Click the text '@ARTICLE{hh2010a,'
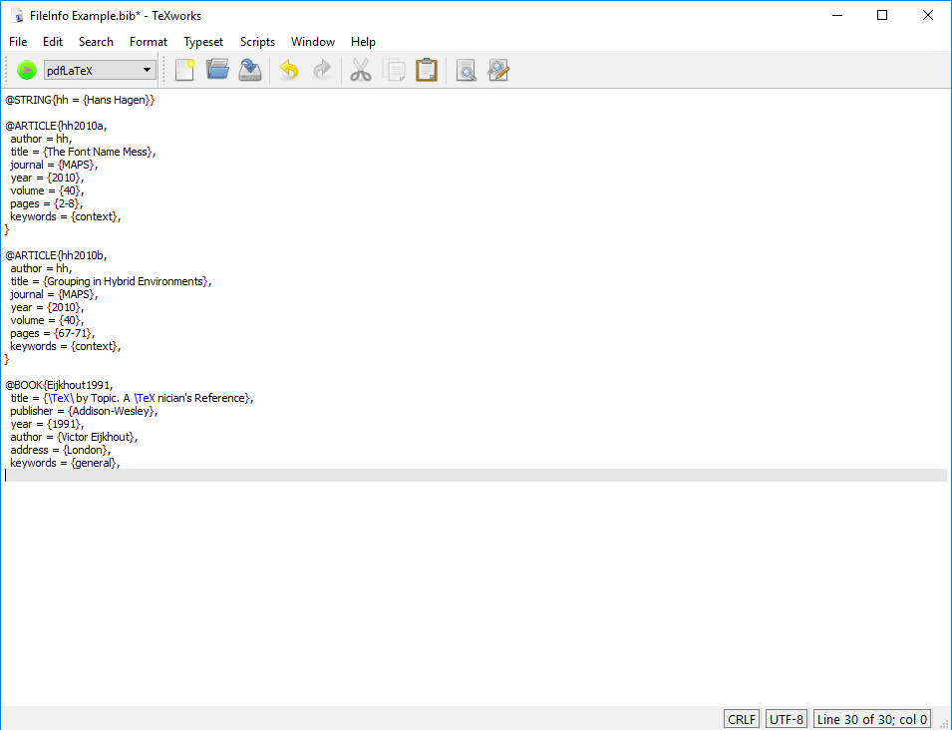This screenshot has width=952, height=730. (56, 126)
